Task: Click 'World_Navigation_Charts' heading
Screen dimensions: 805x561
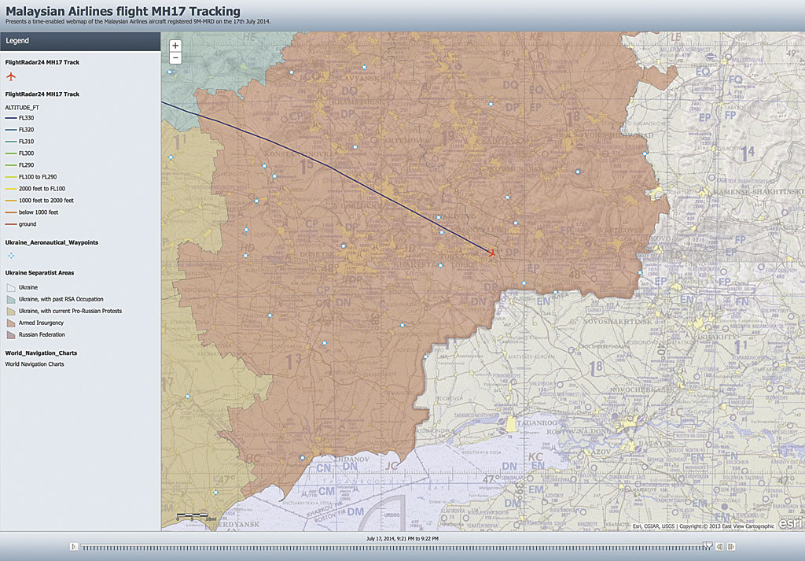Action: 41,353
